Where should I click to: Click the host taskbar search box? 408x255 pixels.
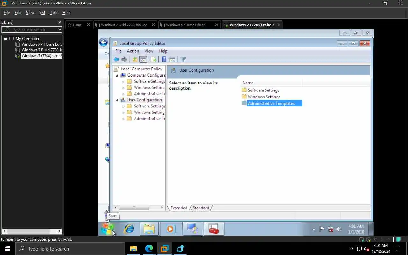point(70,249)
